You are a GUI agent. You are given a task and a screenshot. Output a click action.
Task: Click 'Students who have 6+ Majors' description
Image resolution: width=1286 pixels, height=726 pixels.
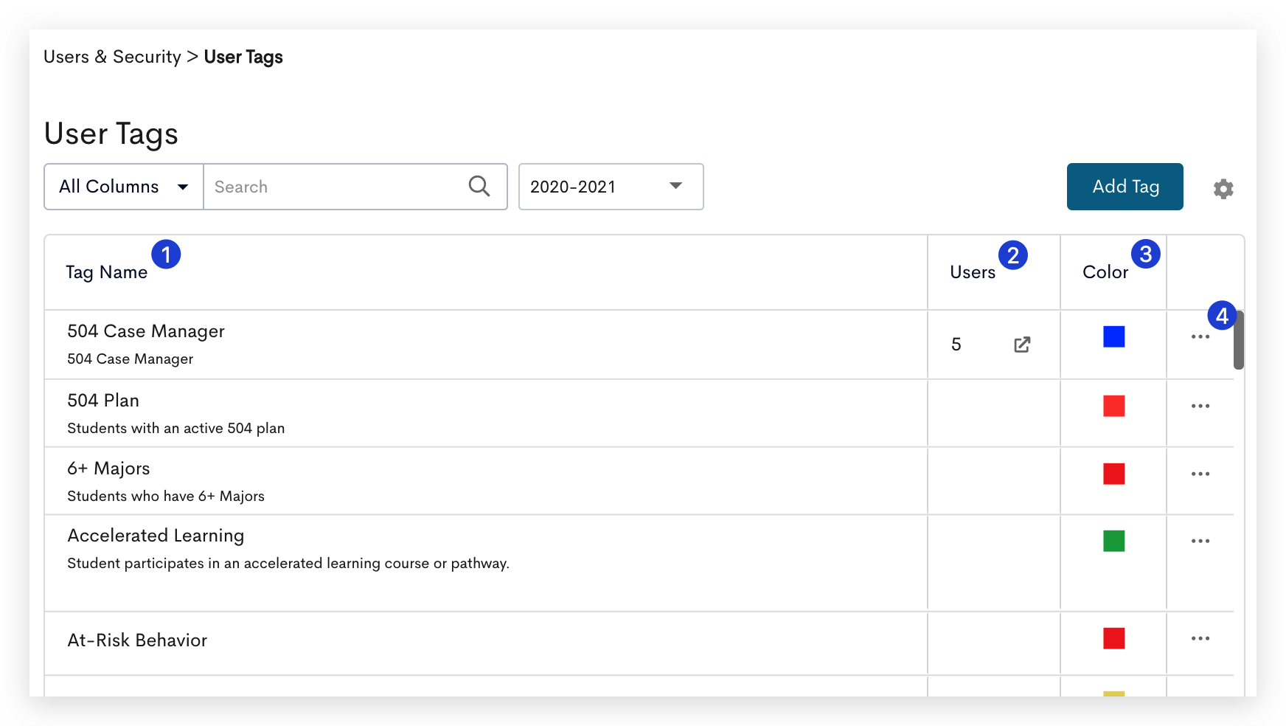coord(166,497)
